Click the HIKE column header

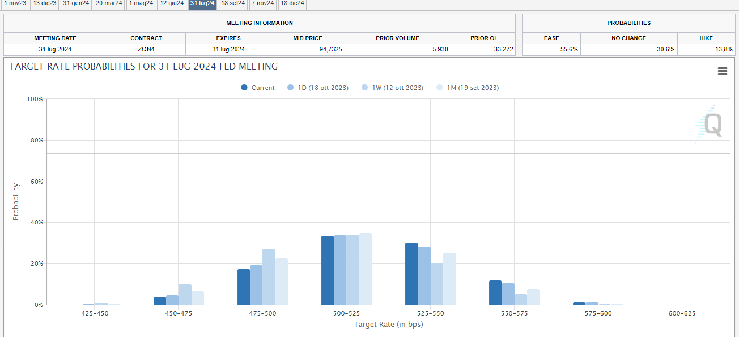[x=706, y=38]
